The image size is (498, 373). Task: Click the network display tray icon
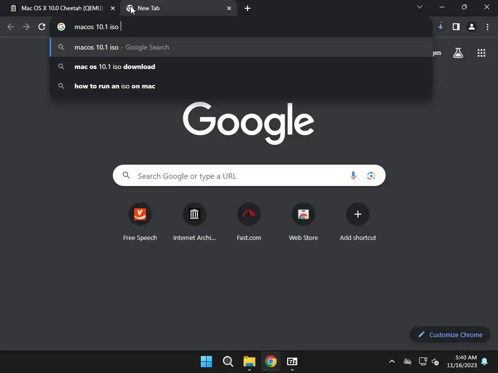(x=423, y=361)
